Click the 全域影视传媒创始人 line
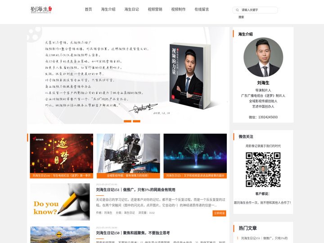Image resolution: width=324 pixels, height=243 pixels. pos(263,101)
